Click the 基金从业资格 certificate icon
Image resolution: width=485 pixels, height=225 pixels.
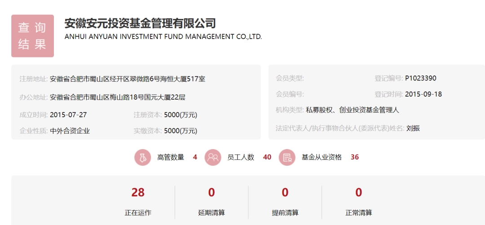pyautogui.click(x=287, y=157)
